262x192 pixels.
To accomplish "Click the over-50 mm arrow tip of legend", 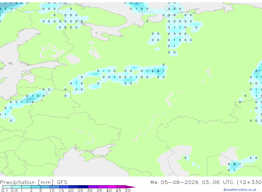I will point(131,187).
